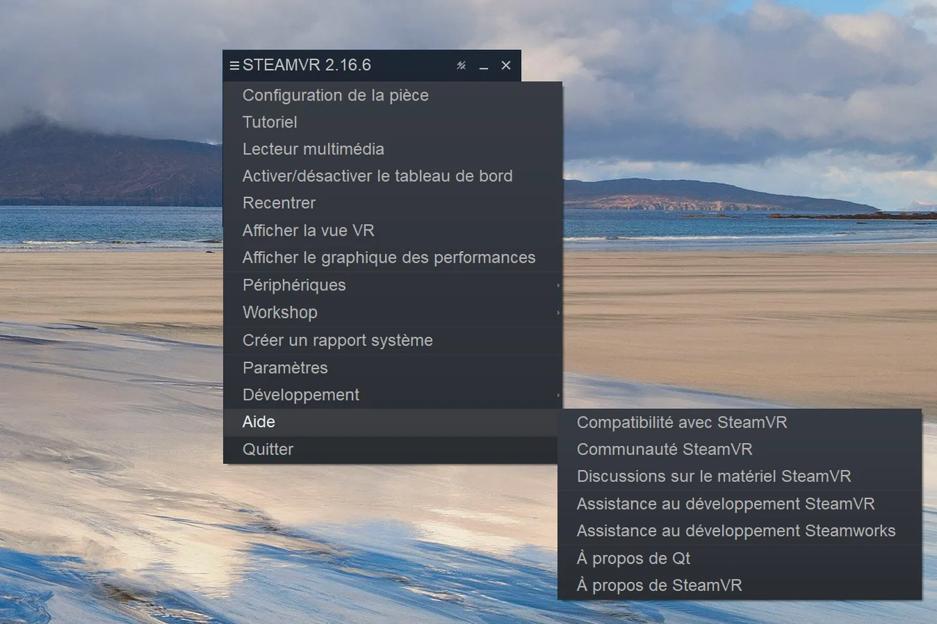Screen dimensions: 937x624
Task: Click the pin icon in the SteamVR title bar
Action: point(461,65)
